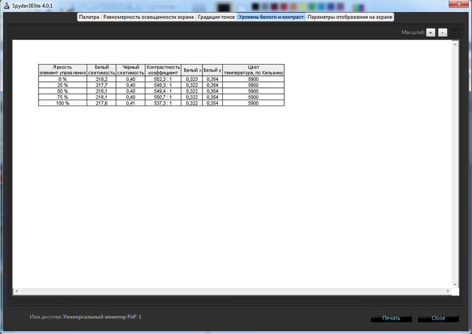Click white x value 0,323
The width and height of the screenshot is (472, 334).
coord(192,79)
